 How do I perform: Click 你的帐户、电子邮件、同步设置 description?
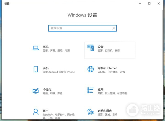pyautogui.click(x=59, y=116)
